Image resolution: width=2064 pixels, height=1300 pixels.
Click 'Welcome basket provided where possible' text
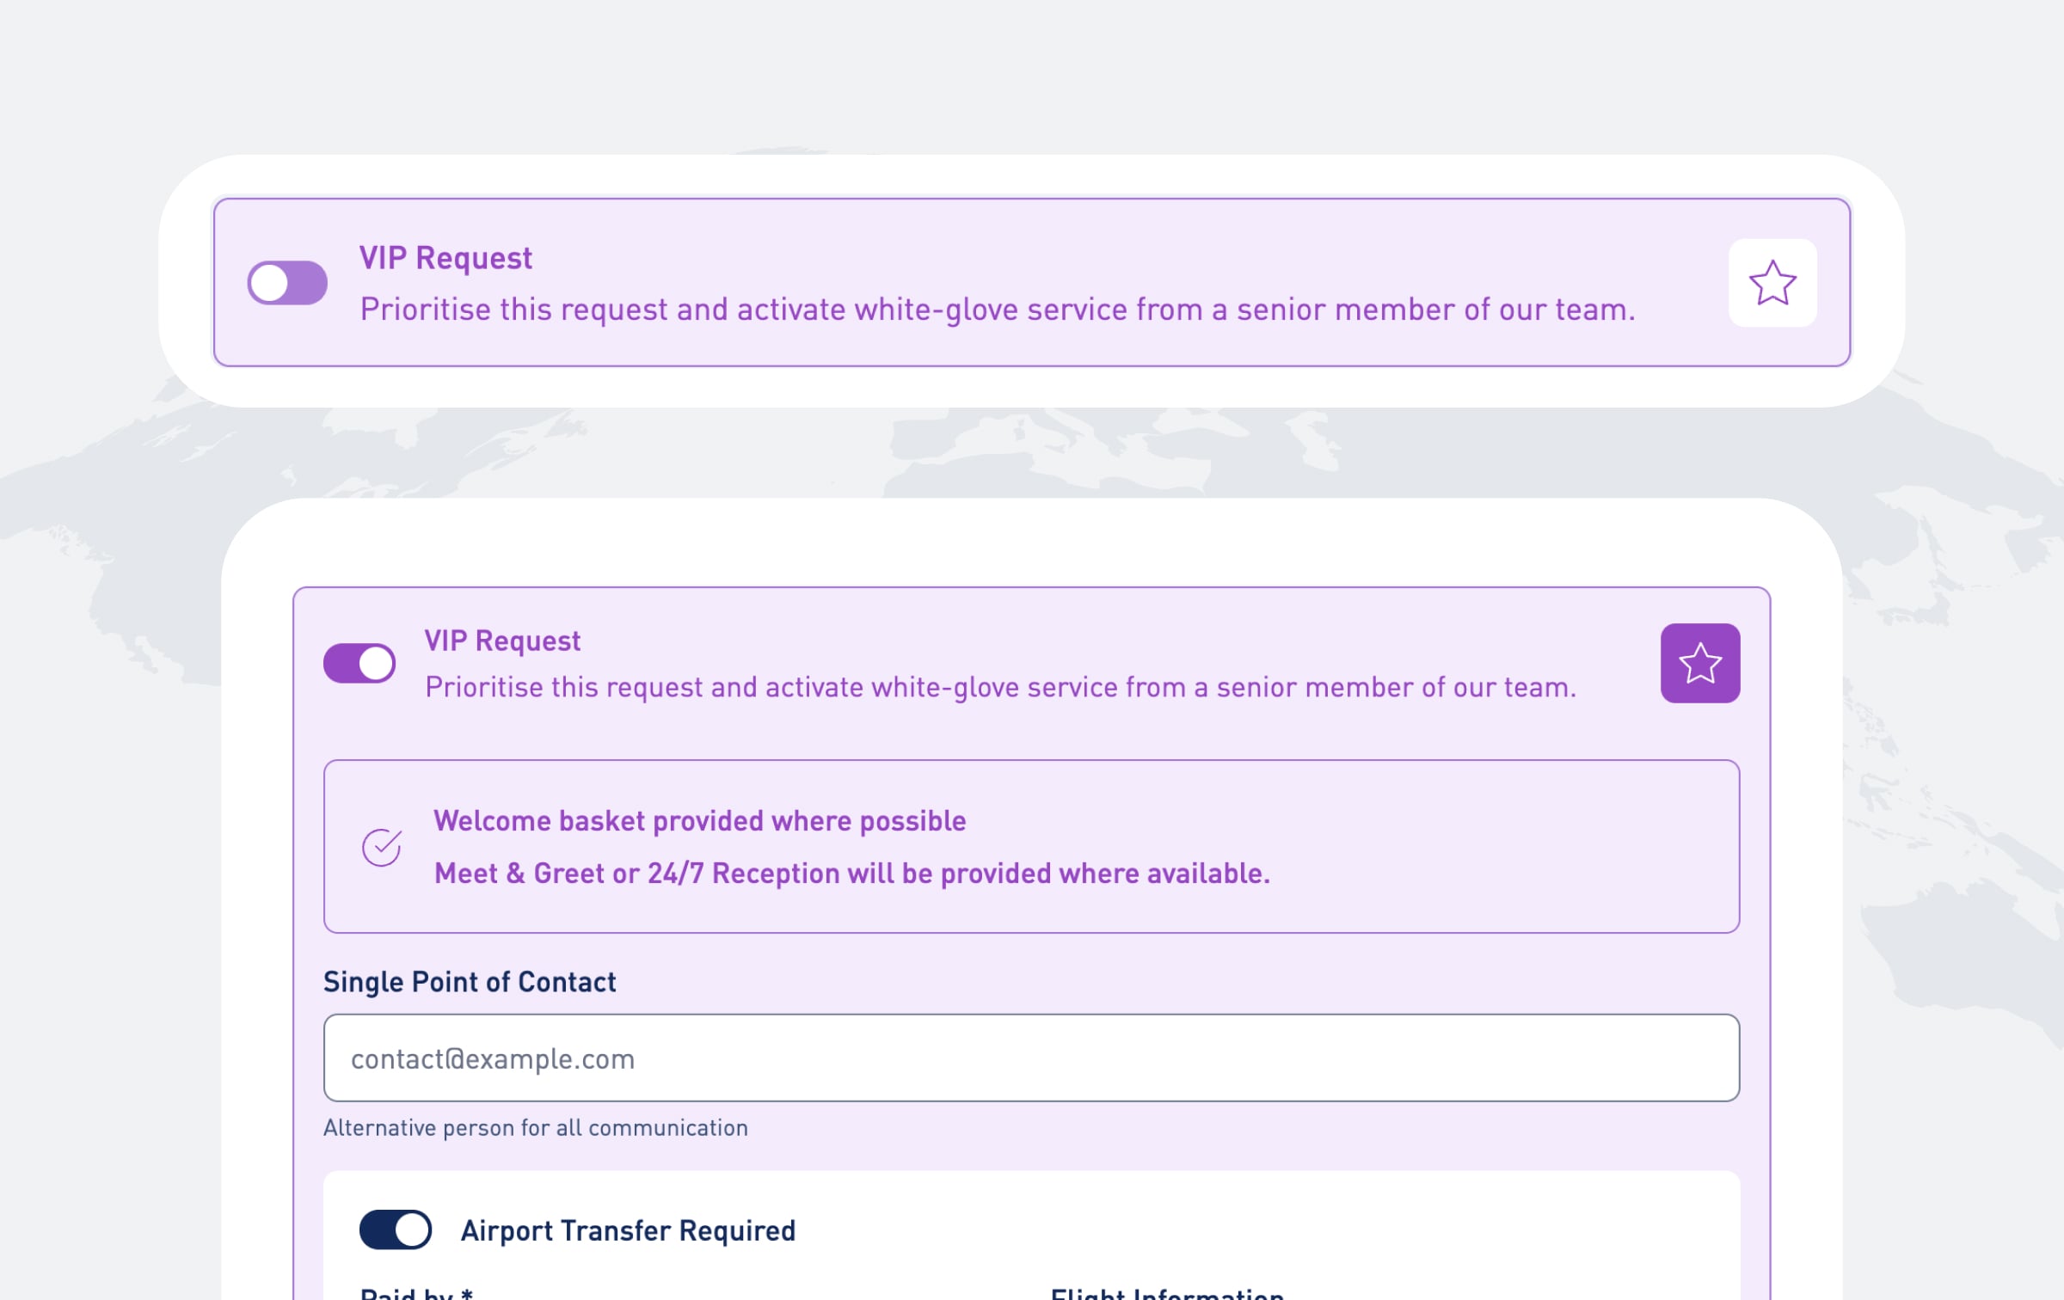coord(700,821)
